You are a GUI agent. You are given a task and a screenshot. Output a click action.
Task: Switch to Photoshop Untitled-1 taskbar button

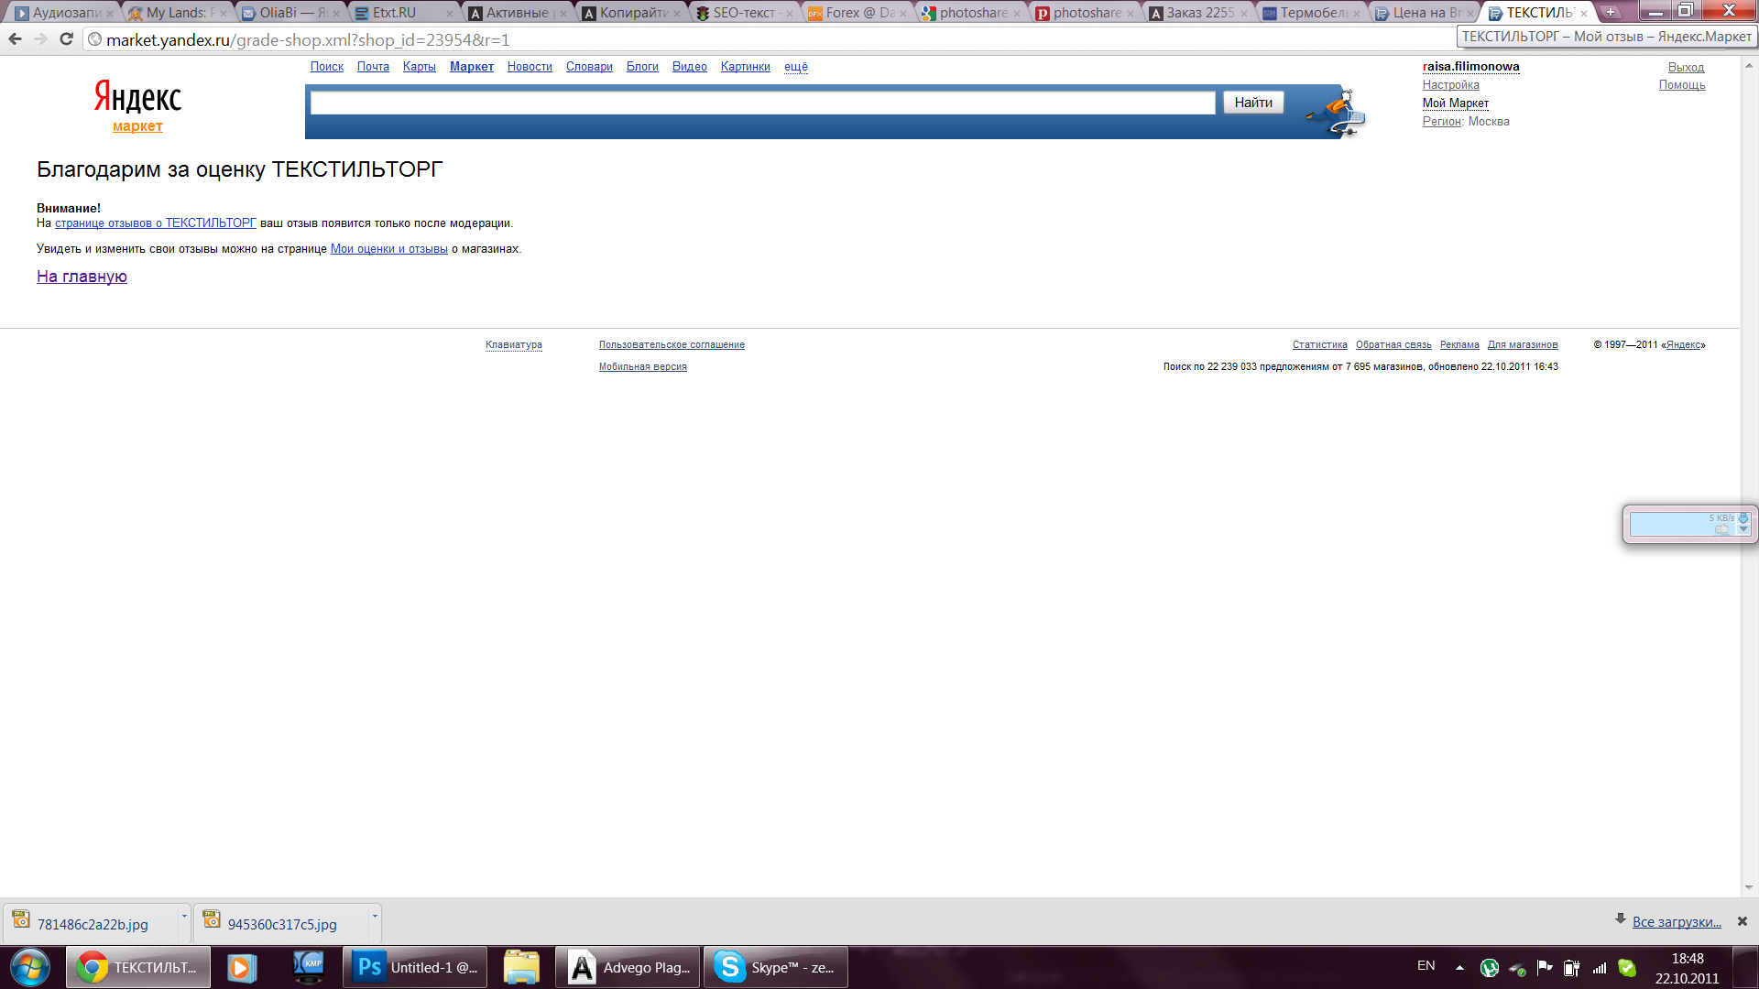[415, 967]
